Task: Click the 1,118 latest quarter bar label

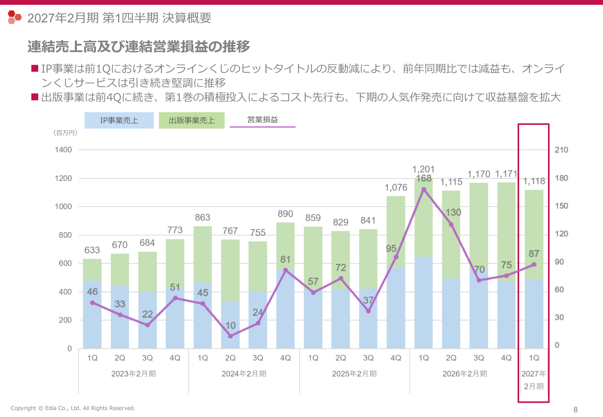Action: pyautogui.click(x=534, y=181)
